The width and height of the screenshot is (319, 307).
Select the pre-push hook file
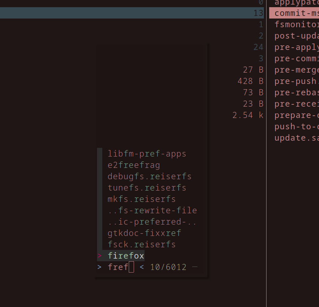pyautogui.click(x=296, y=81)
